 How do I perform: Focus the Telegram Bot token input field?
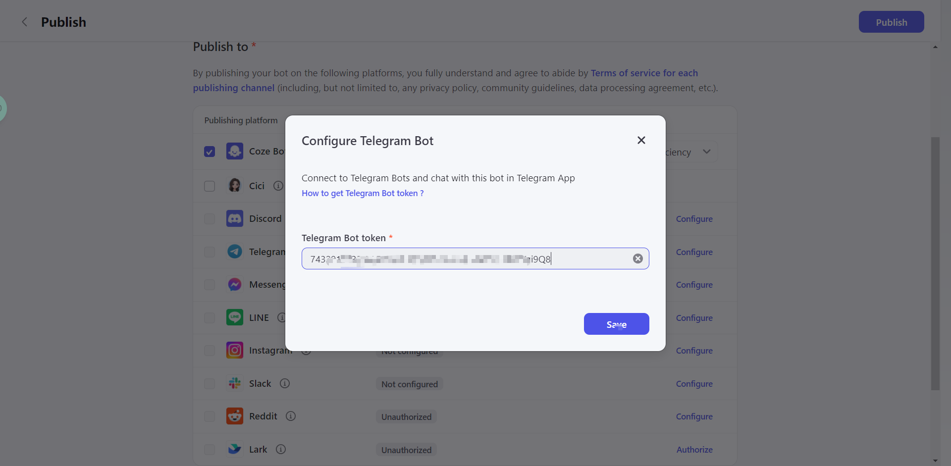click(x=466, y=259)
